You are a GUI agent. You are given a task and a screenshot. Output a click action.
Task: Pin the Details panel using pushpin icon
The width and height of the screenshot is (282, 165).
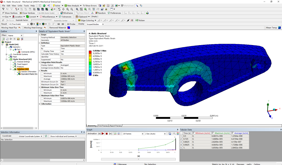[84, 31]
